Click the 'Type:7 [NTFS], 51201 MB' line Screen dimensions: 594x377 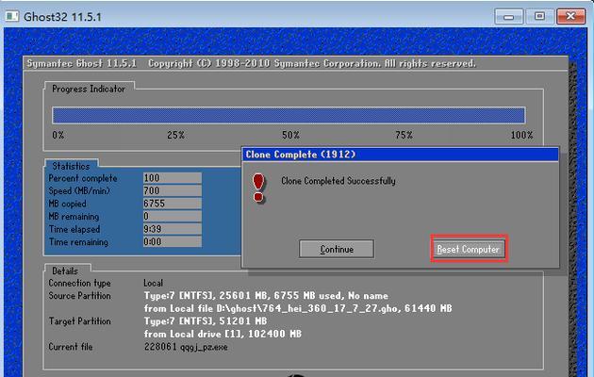tap(206, 321)
